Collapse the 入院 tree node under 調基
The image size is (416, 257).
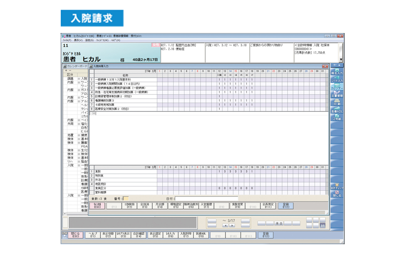(79, 79)
